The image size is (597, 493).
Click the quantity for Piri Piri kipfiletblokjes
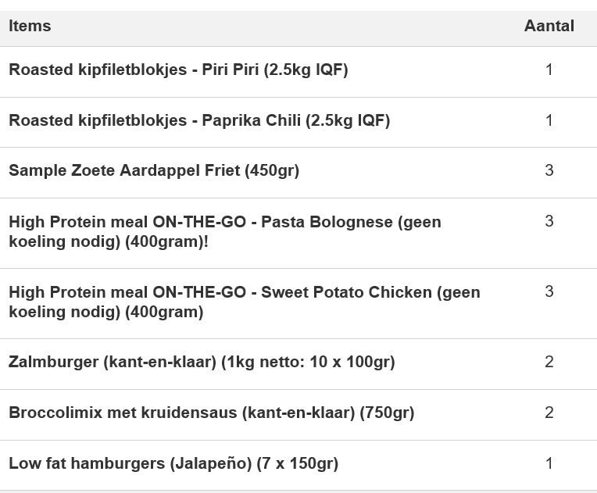549,70
